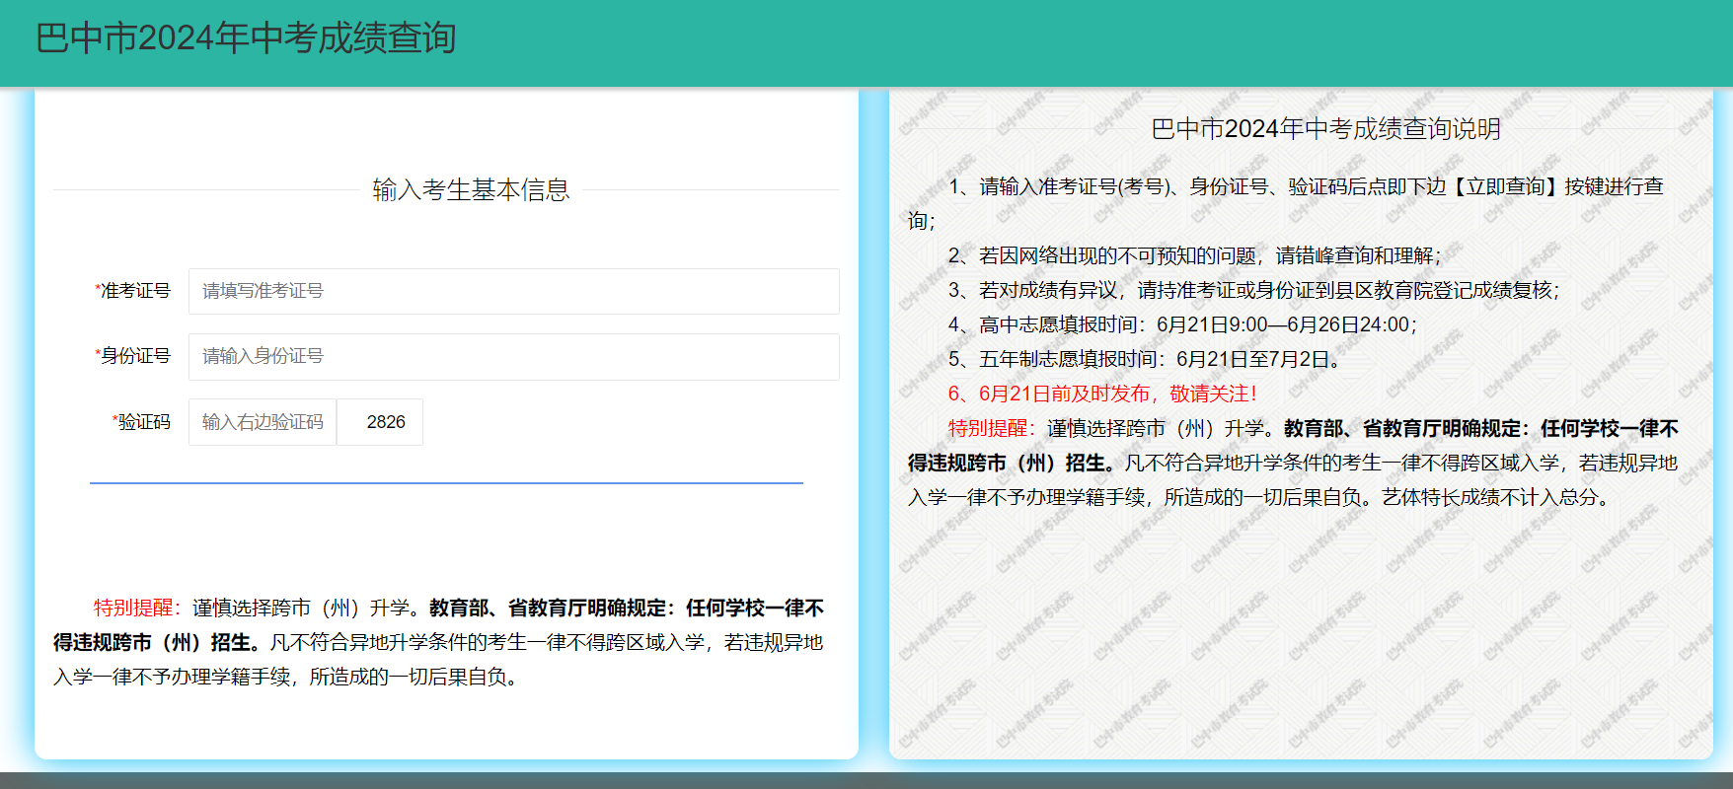Click instruction 5 about 五年制志愿填报时间
Screen dimensions: 1733x789
pyautogui.click(x=1144, y=359)
